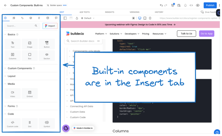Open the comments panel icon
The image size is (222, 136).
click(56, 18)
